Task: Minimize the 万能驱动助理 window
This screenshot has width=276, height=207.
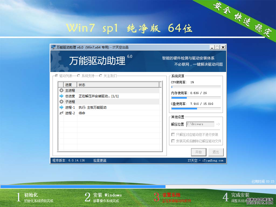Action: 212,47
